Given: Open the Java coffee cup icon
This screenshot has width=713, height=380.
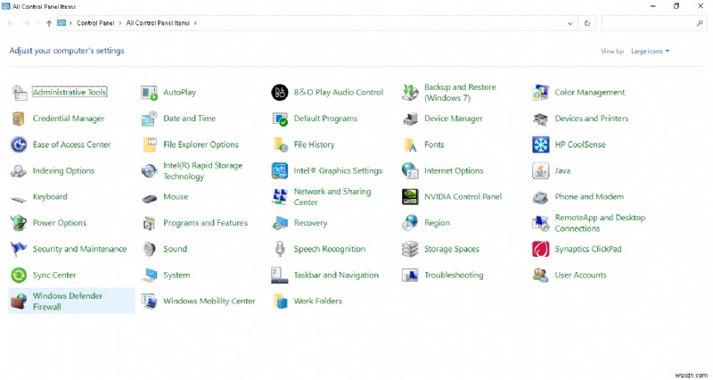Looking at the screenshot, I should click(x=541, y=171).
